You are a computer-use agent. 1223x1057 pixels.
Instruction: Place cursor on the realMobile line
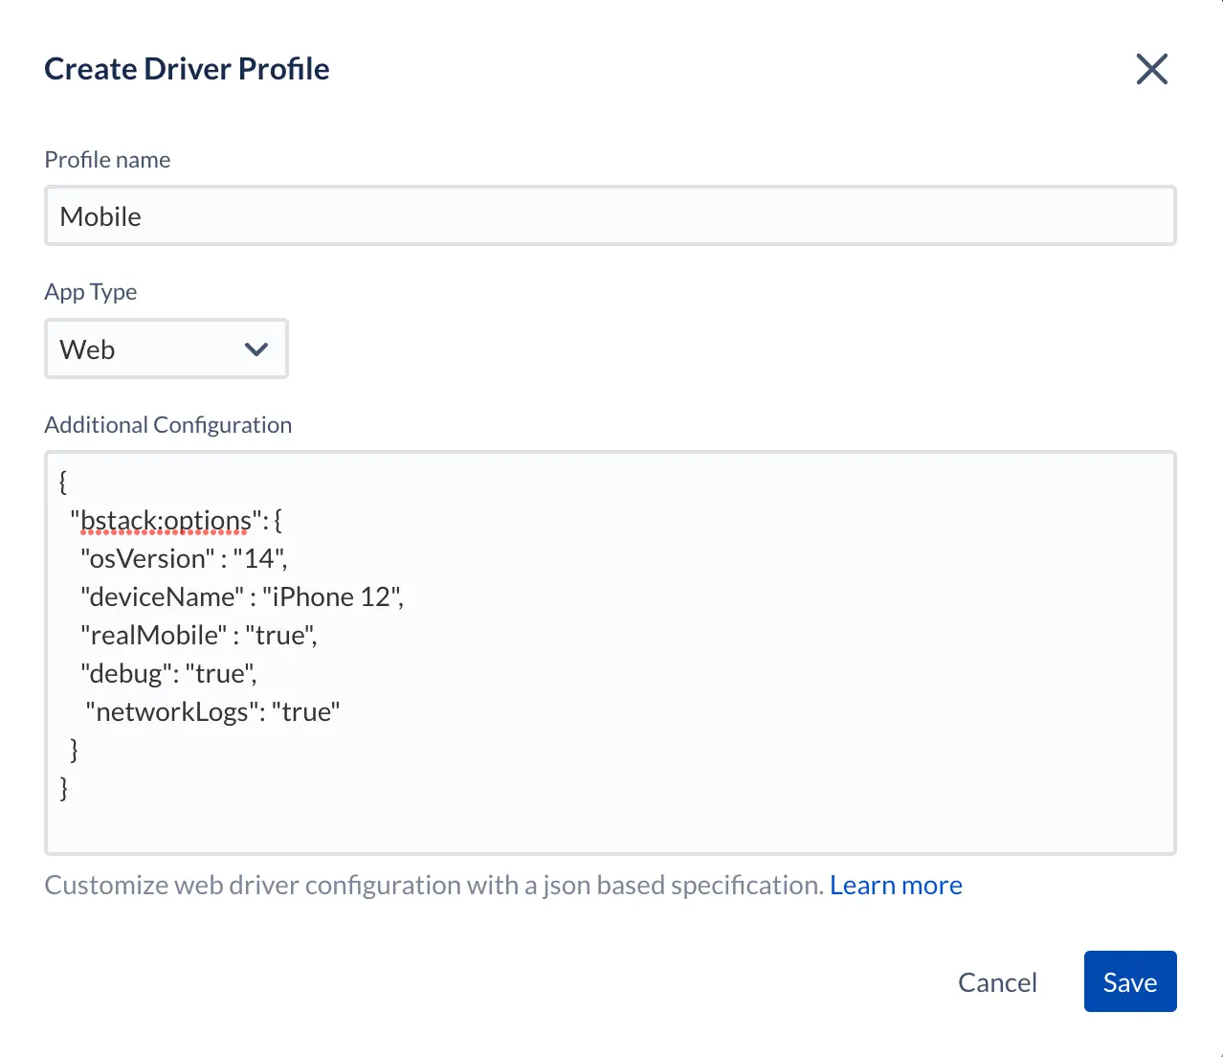198,636
